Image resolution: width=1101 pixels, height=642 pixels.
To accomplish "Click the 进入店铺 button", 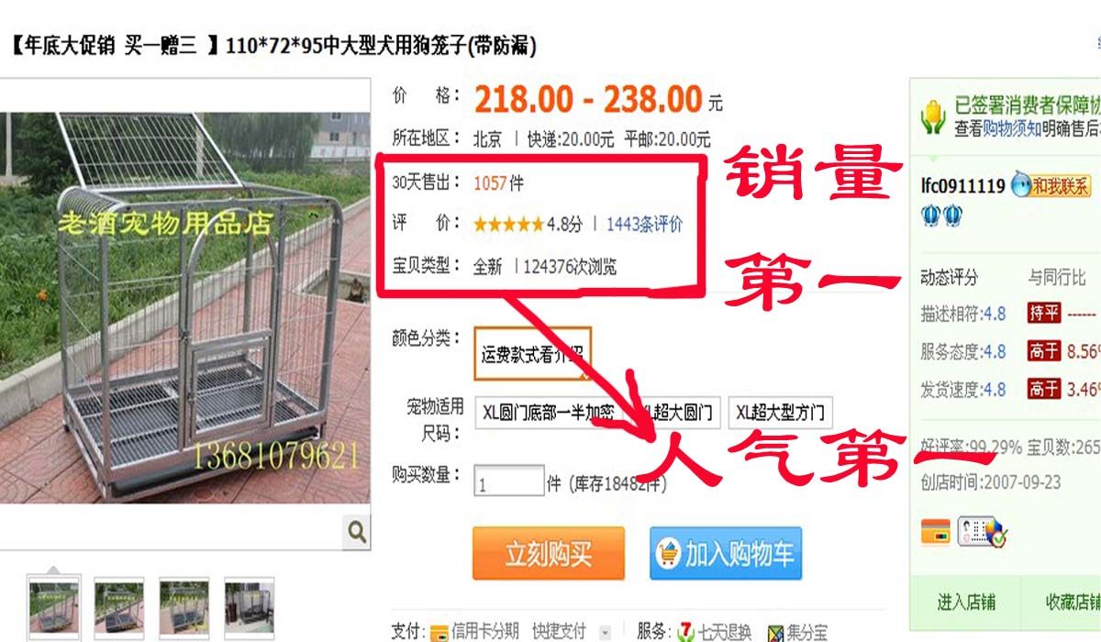I will coord(966,603).
